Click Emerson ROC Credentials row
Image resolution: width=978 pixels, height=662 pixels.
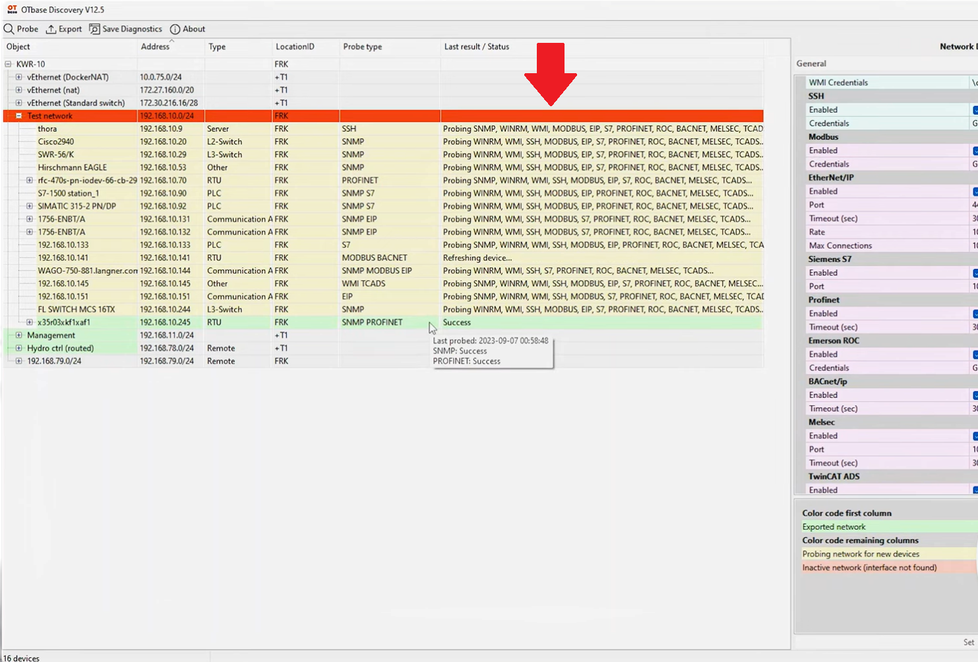click(891, 368)
